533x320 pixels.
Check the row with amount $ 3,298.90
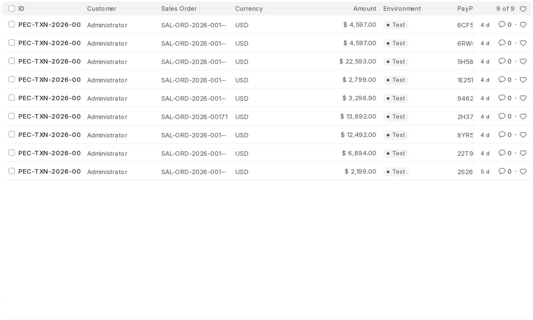(12, 98)
